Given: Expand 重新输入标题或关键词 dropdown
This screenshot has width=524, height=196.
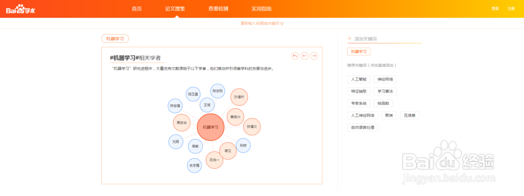Looking at the screenshot, I should coord(263,24).
